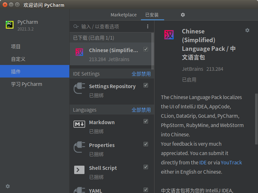Screen dimensions: 258x193
Task: Click the Settings Repository plug icon
Action: (x=79, y=88)
